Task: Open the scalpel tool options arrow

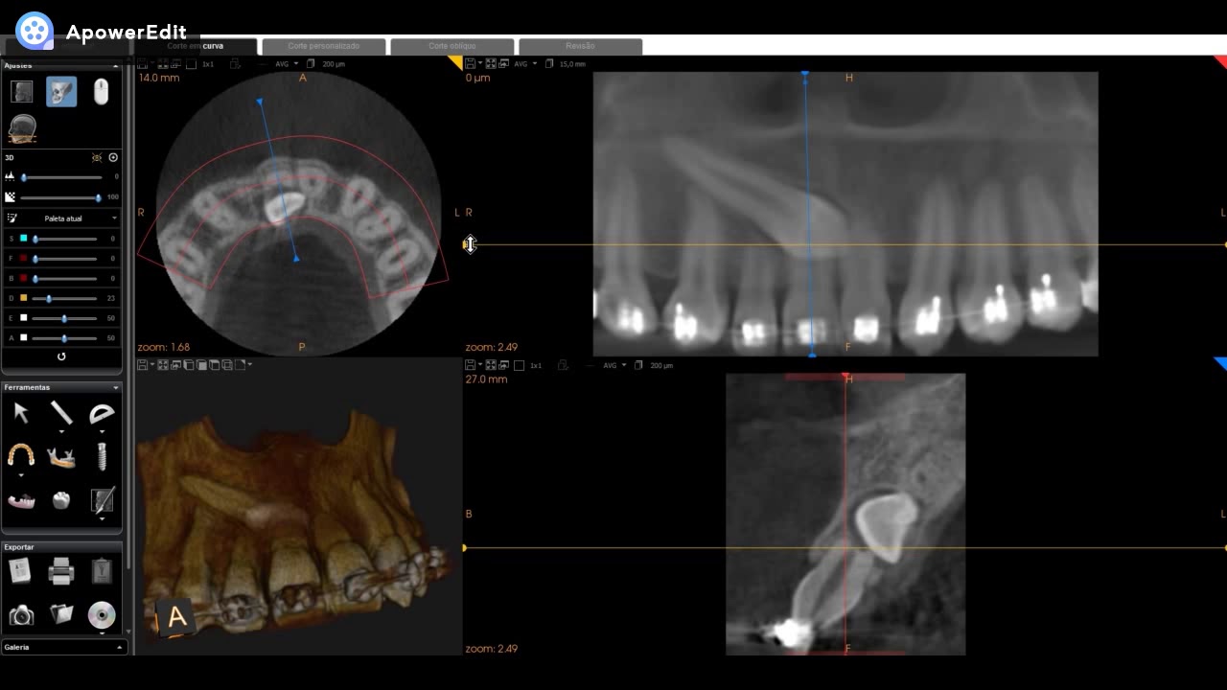Action: [x=102, y=518]
